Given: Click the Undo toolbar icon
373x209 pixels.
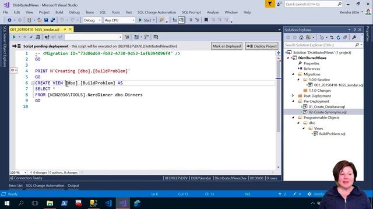Looking at the screenshot, I should (62, 20).
